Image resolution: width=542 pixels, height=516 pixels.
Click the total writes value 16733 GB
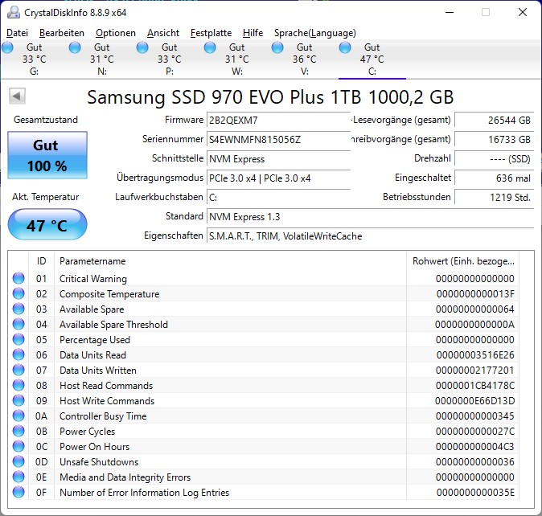pyautogui.click(x=495, y=140)
